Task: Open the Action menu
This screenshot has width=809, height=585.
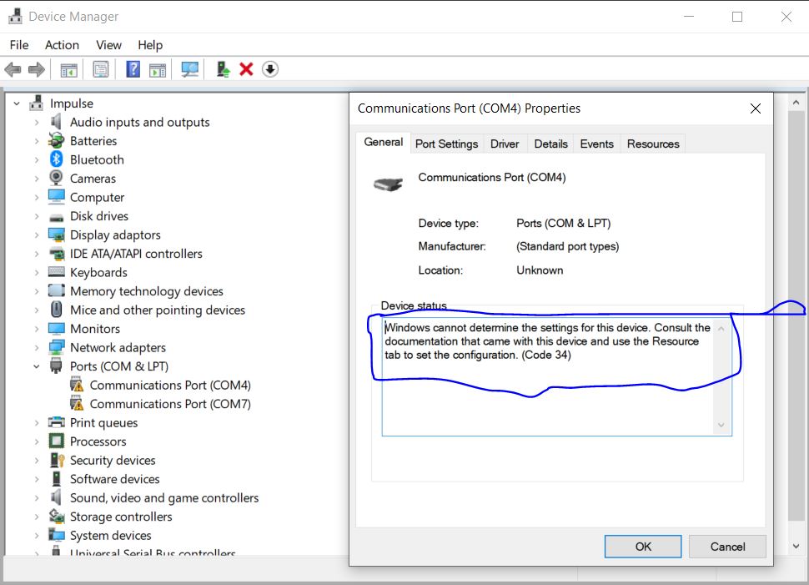Action: click(x=62, y=45)
